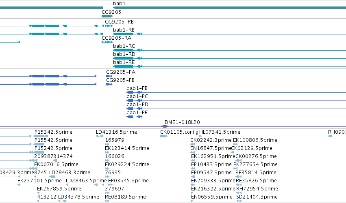Select transcript label bab1-RB
Viewport: 346px width, 203px height.
tap(124, 30)
